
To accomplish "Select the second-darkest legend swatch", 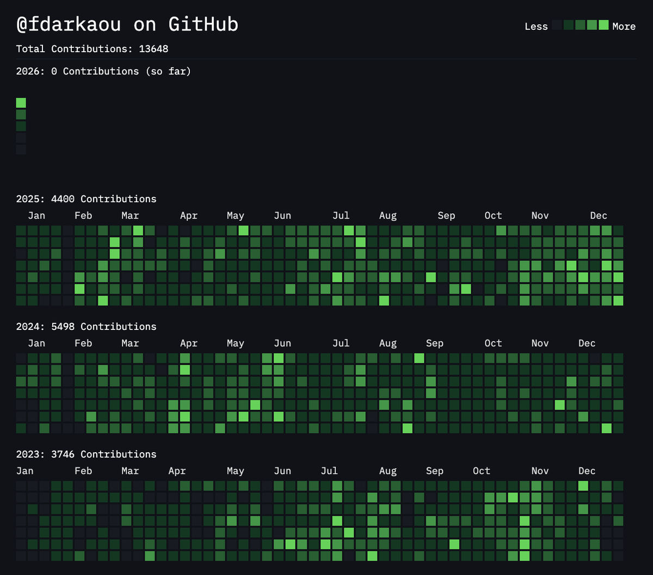I will (569, 25).
